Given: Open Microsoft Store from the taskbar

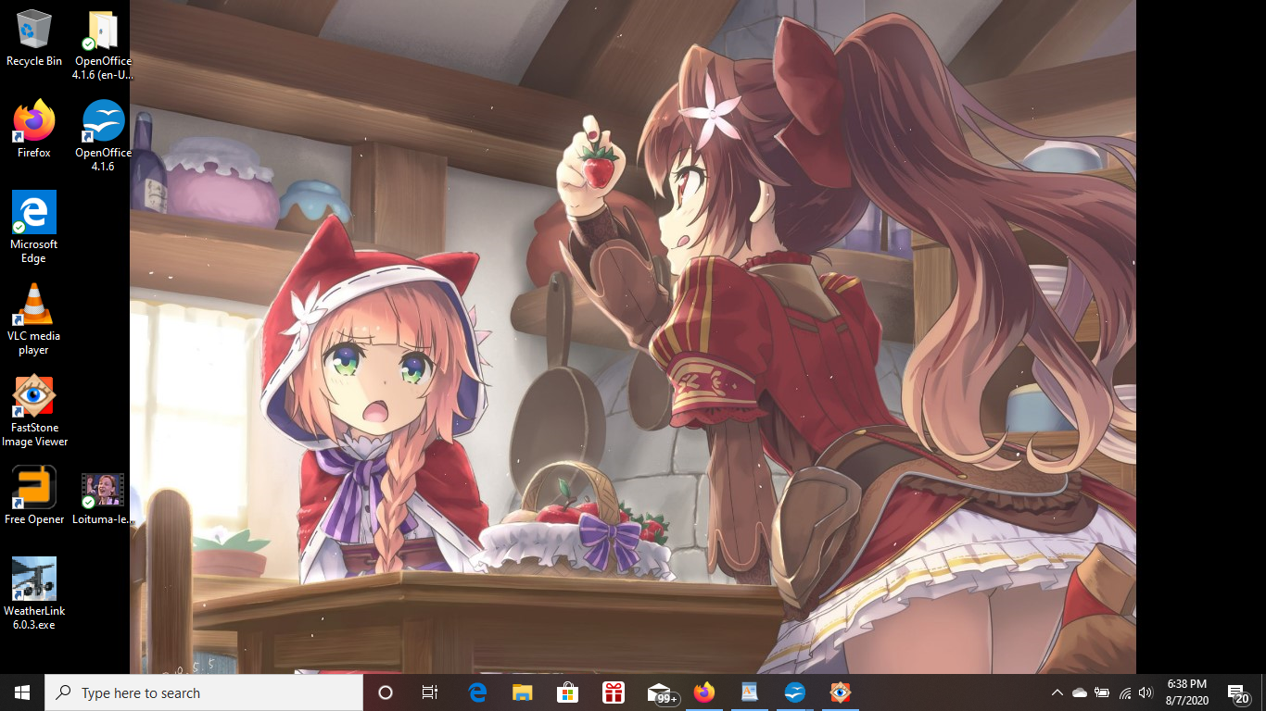Looking at the screenshot, I should [x=567, y=692].
